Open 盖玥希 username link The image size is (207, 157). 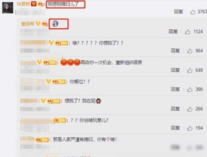click(x=28, y=24)
